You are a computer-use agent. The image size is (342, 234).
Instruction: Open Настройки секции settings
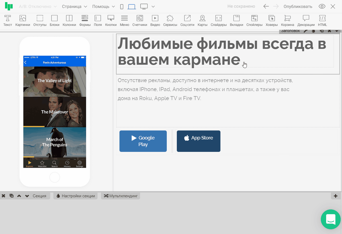(76, 196)
